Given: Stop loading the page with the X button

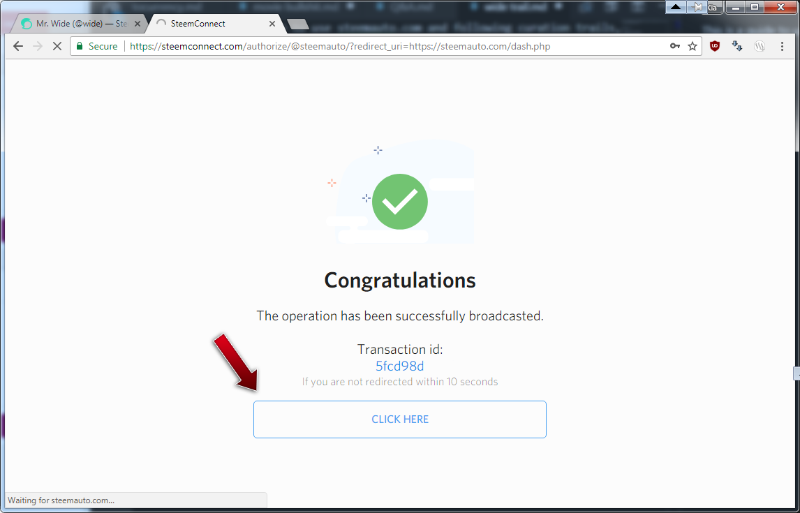Looking at the screenshot, I should pos(57,46).
